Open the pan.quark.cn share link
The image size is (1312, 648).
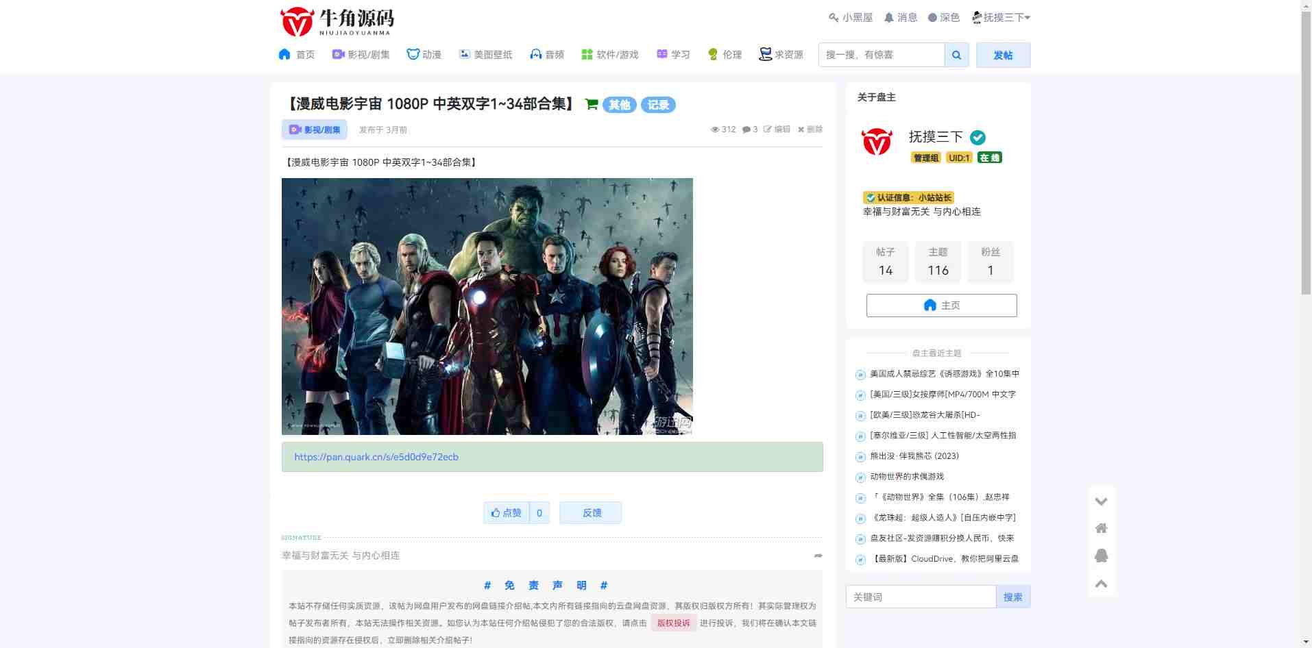(376, 457)
